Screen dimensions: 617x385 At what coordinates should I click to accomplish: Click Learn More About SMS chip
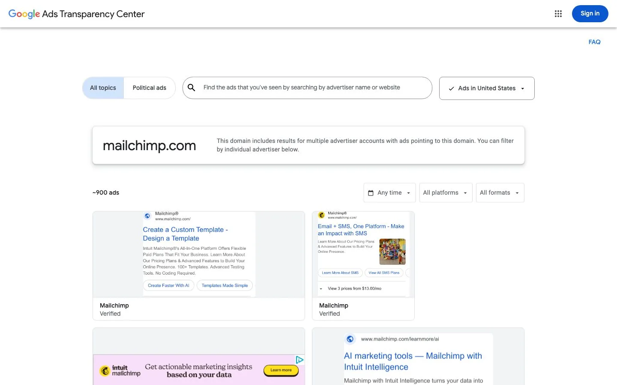coord(340,272)
